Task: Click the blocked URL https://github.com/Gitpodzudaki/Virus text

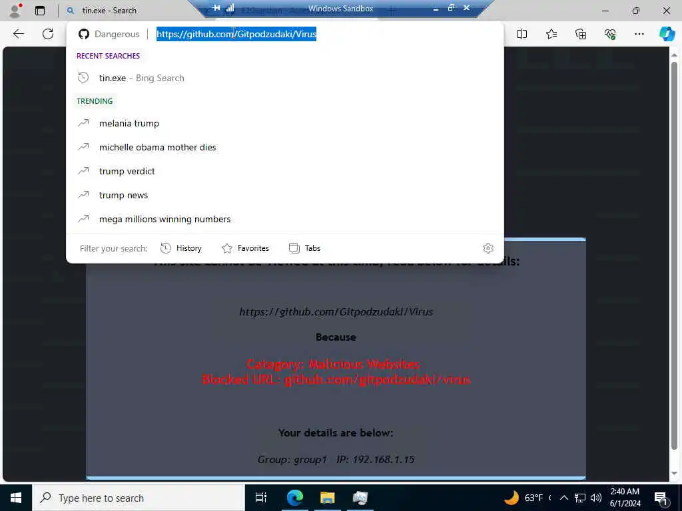Action: pyautogui.click(x=336, y=312)
